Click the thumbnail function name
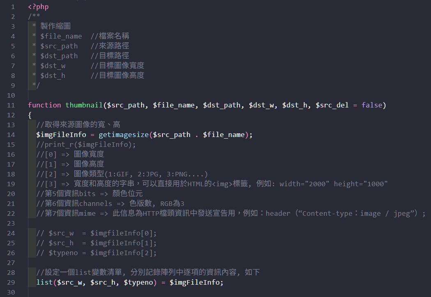The height and width of the screenshot is (297, 431). tap(84, 105)
